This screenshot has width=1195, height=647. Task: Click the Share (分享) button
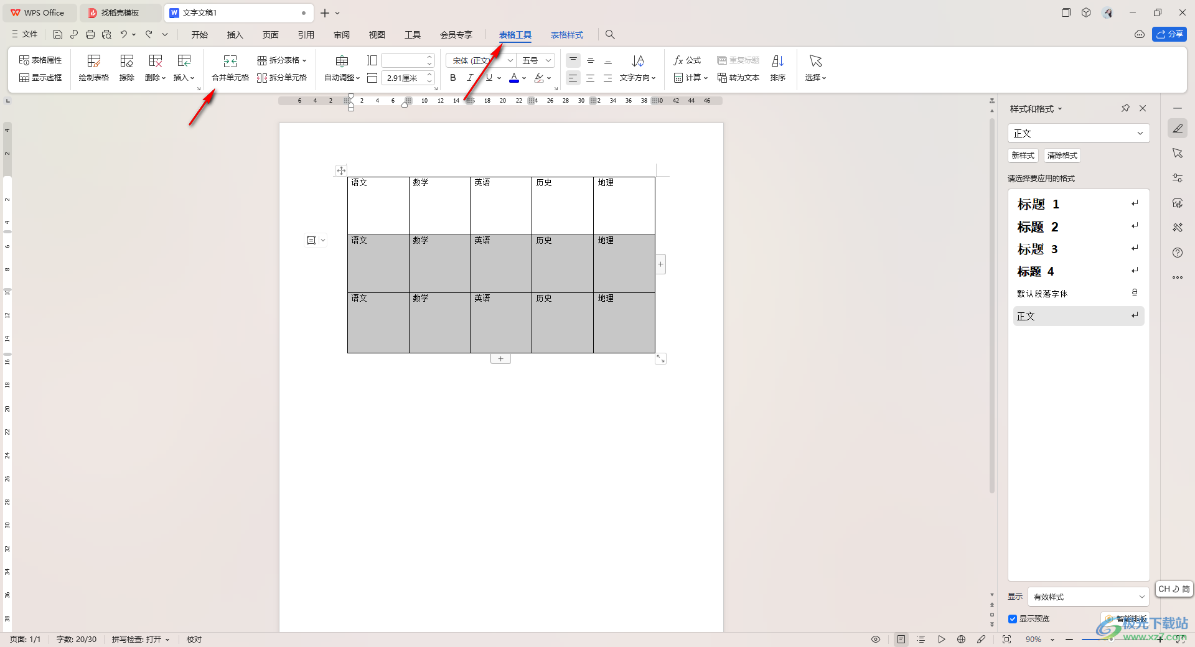click(1169, 34)
